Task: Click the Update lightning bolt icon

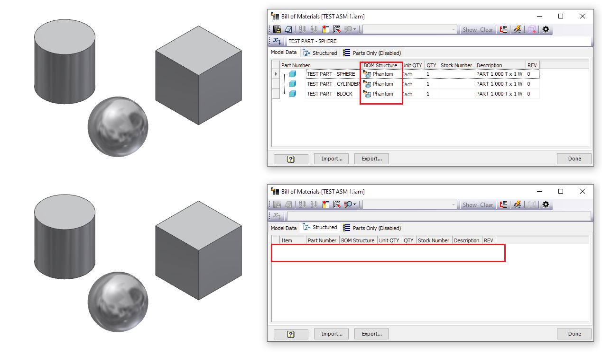Action: point(517,29)
